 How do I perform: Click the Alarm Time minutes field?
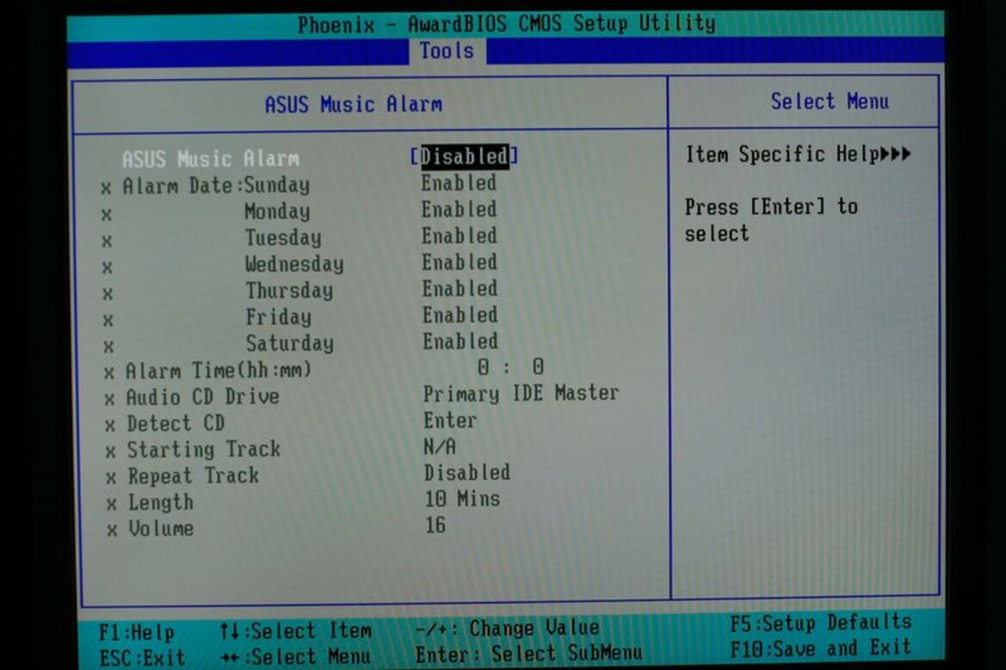click(538, 366)
